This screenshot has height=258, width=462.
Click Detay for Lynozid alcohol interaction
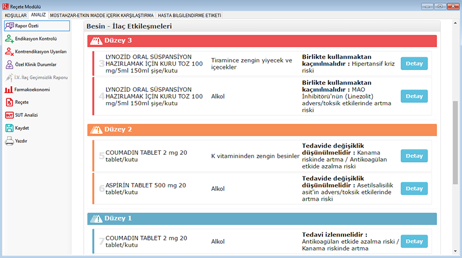[414, 96]
